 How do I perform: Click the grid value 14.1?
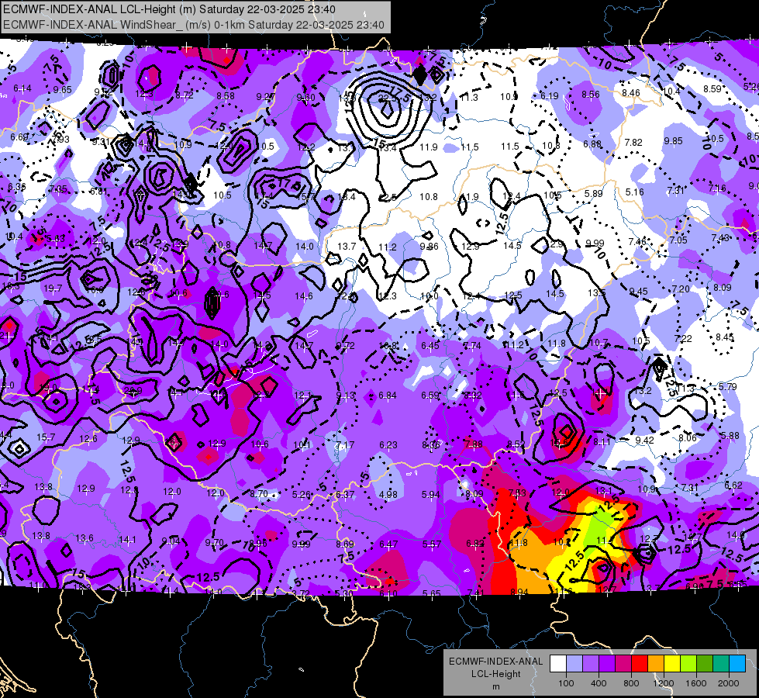pos(127,539)
